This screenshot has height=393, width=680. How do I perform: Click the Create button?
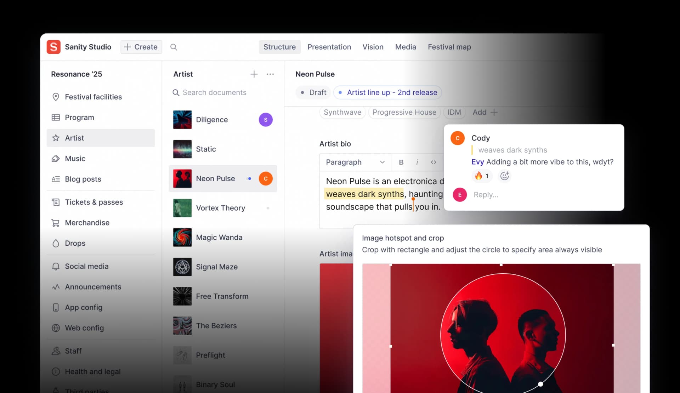tap(141, 47)
